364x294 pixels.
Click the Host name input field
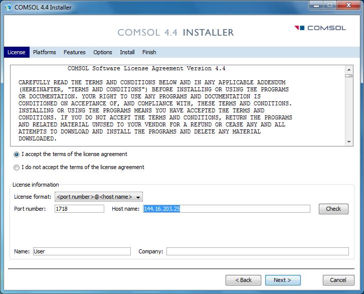[226, 209]
